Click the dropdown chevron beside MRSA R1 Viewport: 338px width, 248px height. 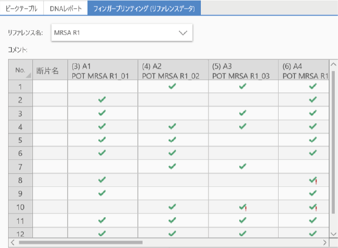[183, 33]
